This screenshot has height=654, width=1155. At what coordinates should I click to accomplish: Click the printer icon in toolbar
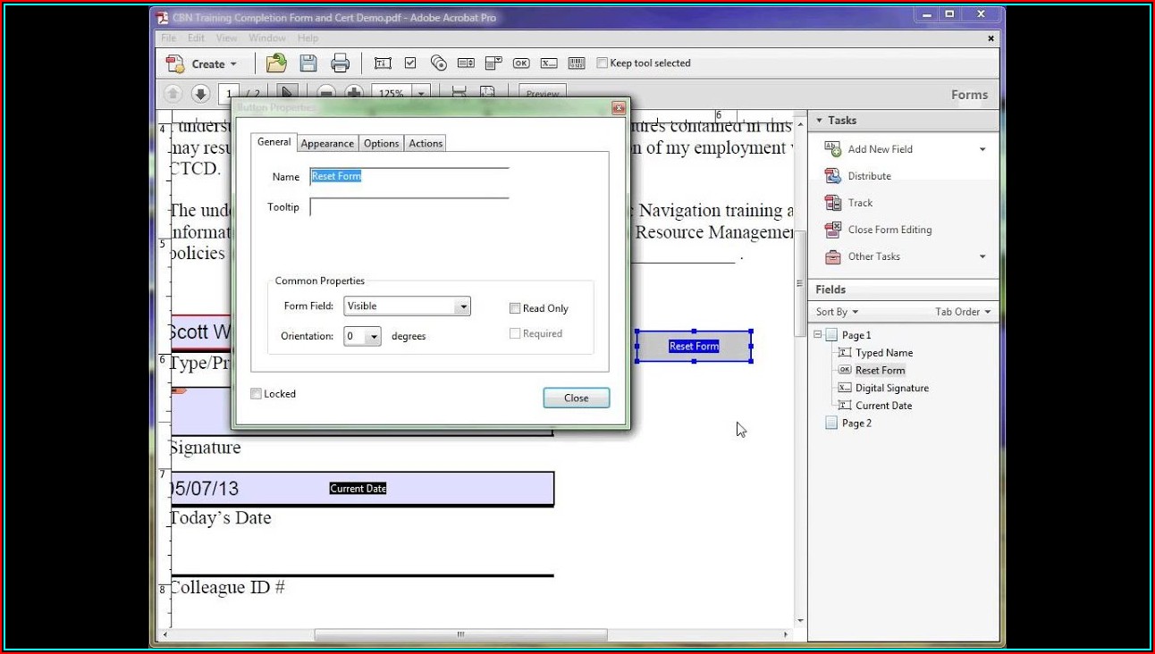pyautogui.click(x=340, y=63)
